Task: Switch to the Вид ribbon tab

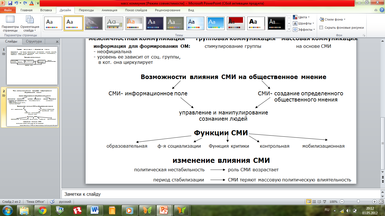Action: click(x=191, y=10)
